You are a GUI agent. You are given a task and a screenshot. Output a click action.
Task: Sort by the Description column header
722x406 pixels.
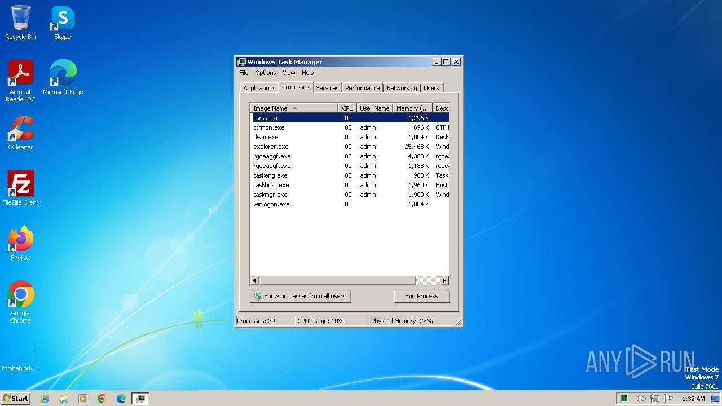coord(441,108)
